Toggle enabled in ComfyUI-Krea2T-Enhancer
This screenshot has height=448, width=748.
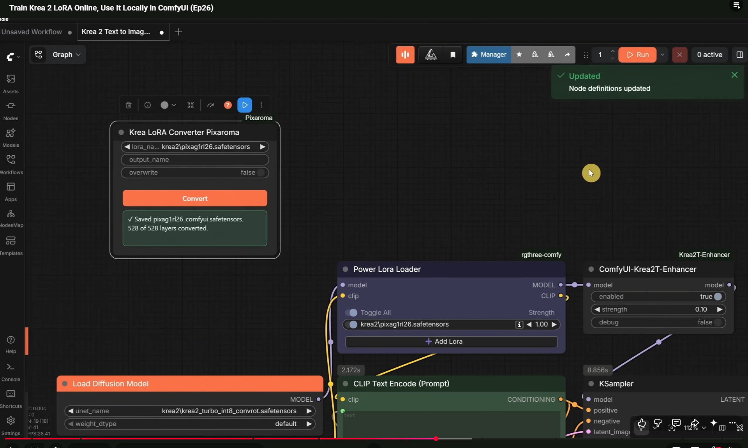tap(718, 297)
